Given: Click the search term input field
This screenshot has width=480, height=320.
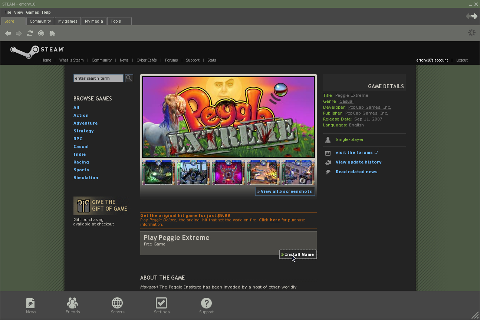Looking at the screenshot, I should pyautogui.click(x=98, y=78).
